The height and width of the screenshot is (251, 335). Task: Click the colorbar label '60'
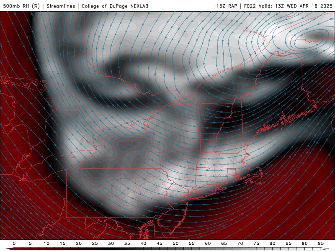coord(208,243)
